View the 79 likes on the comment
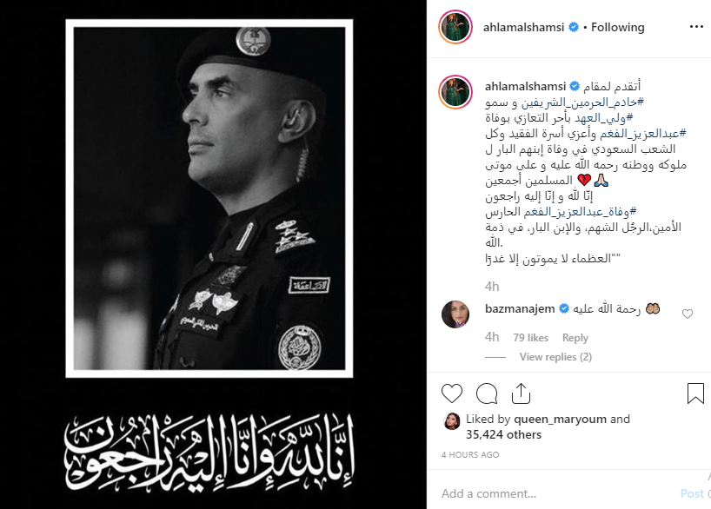 [x=530, y=338]
